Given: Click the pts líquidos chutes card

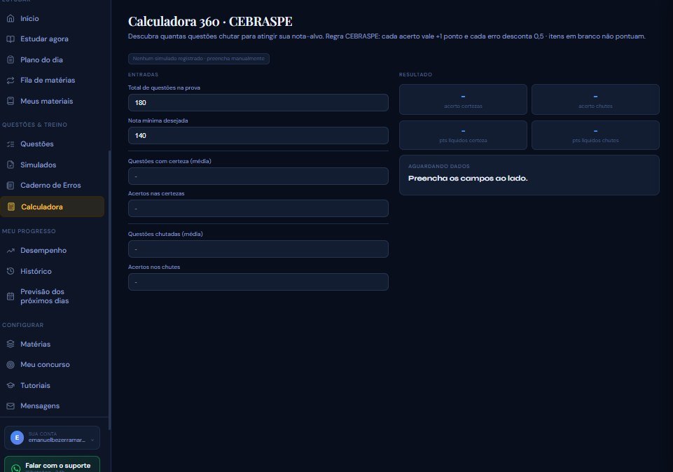Looking at the screenshot, I should click(595, 135).
